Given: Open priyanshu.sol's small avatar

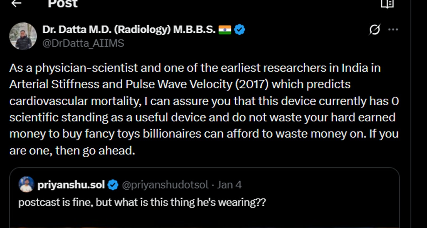Looking at the screenshot, I should (26, 184).
